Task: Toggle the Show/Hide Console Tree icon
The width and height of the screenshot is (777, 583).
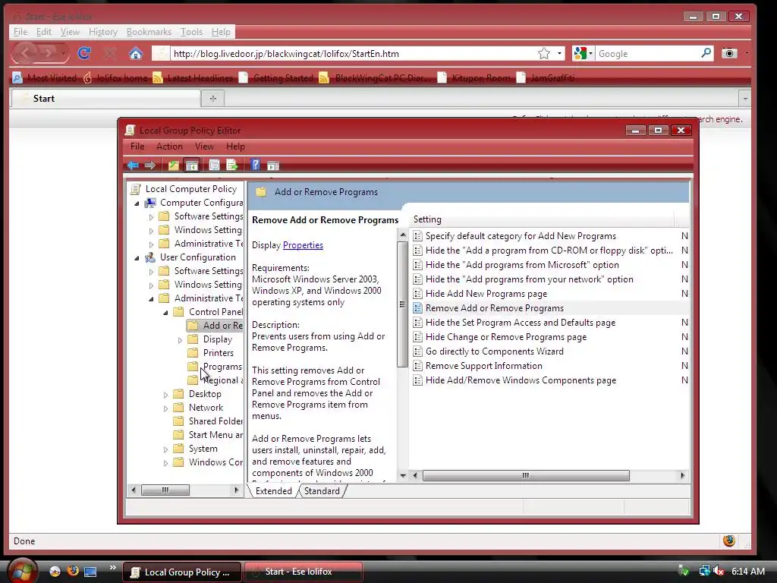Action: pos(191,165)
